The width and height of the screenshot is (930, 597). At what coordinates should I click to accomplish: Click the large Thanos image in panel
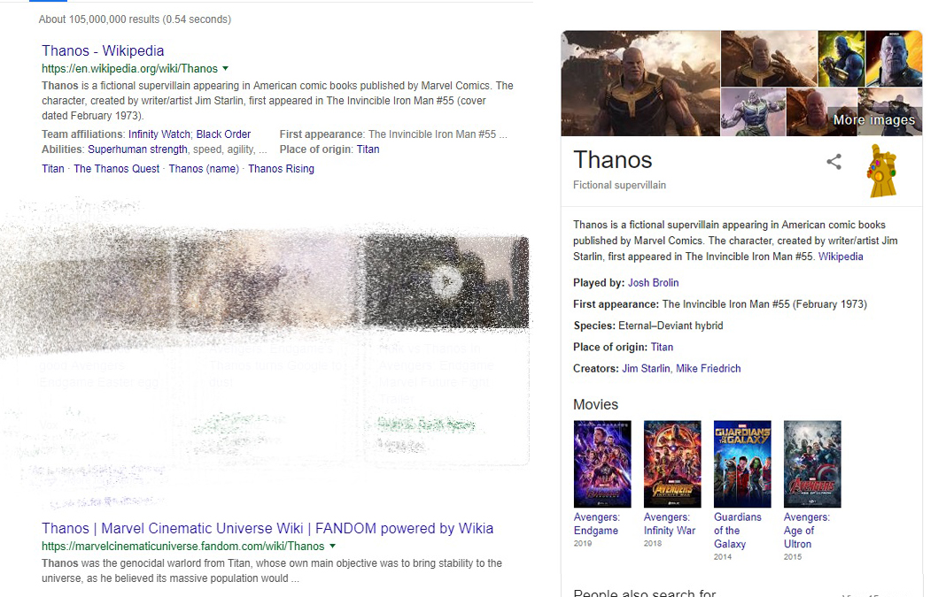click(x=640, y=83)
